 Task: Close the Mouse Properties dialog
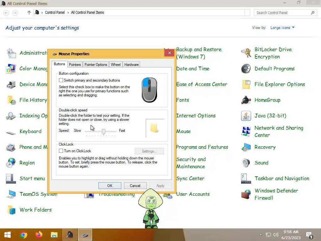[x=170, y=53]
